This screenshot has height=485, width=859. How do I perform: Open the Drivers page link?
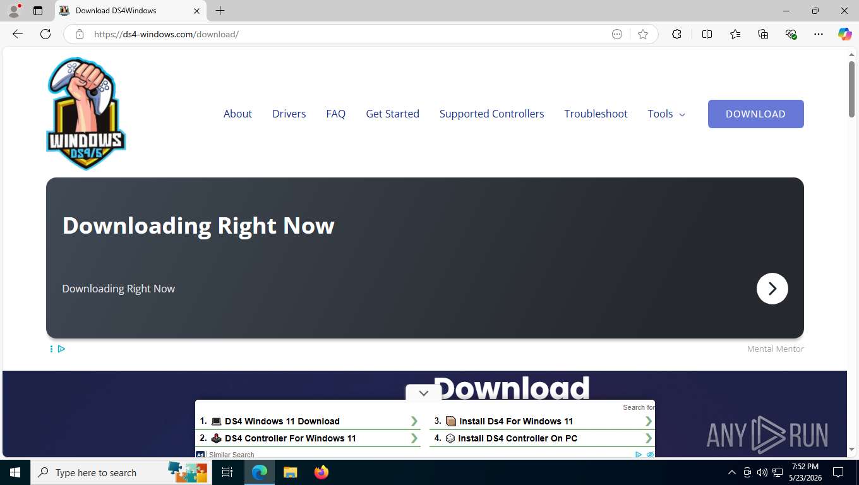click(289, 114)
